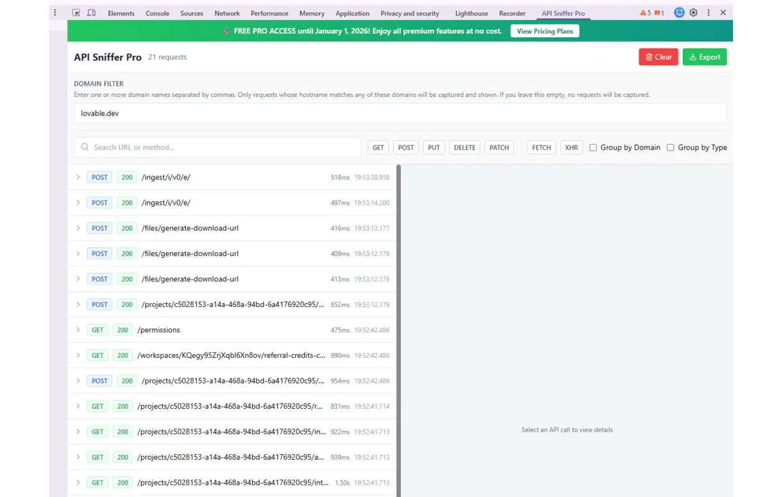
Task: Click the Search URL or method field
Action: 217,147
